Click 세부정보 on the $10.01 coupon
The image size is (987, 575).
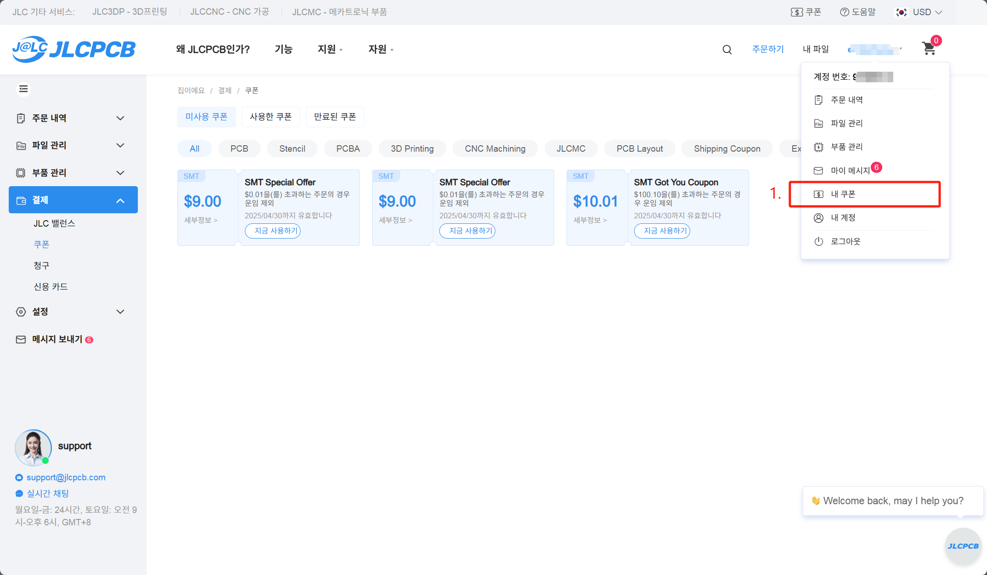590,220
